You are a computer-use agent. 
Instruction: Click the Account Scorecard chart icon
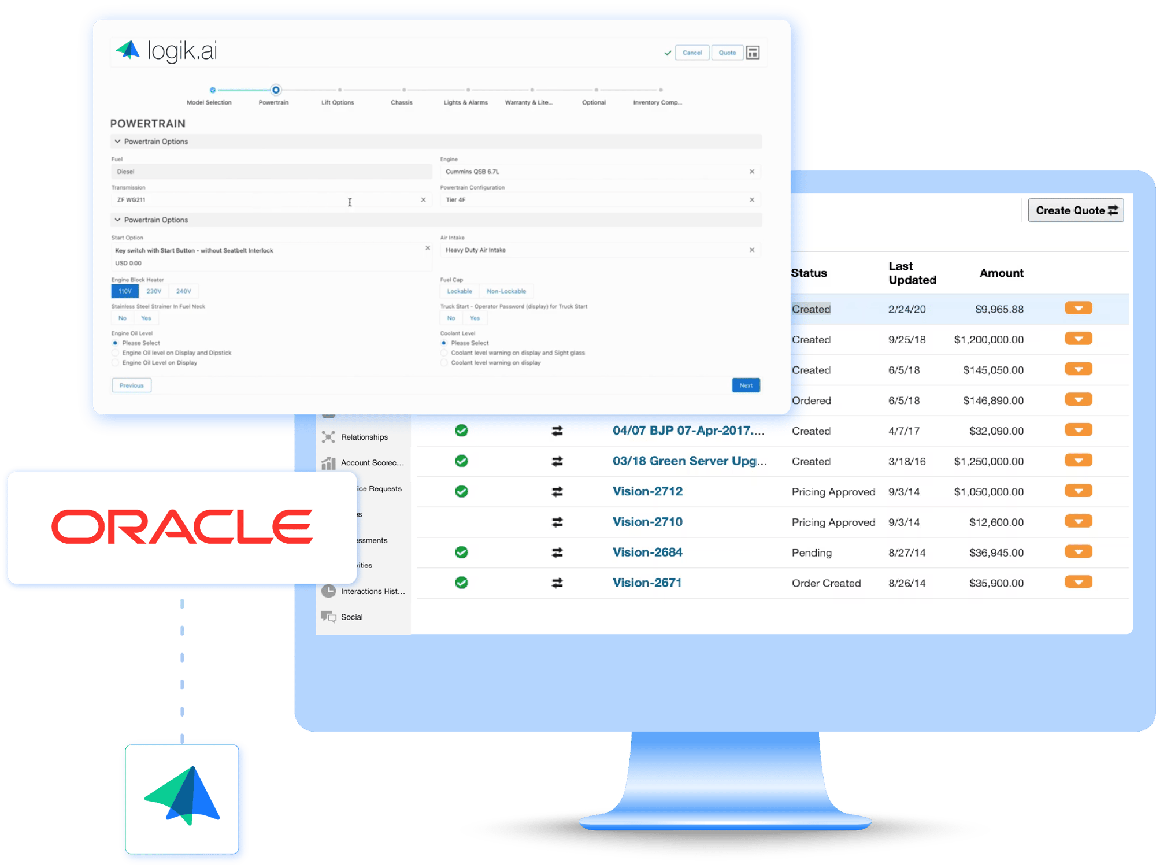(x=328, y=462)
